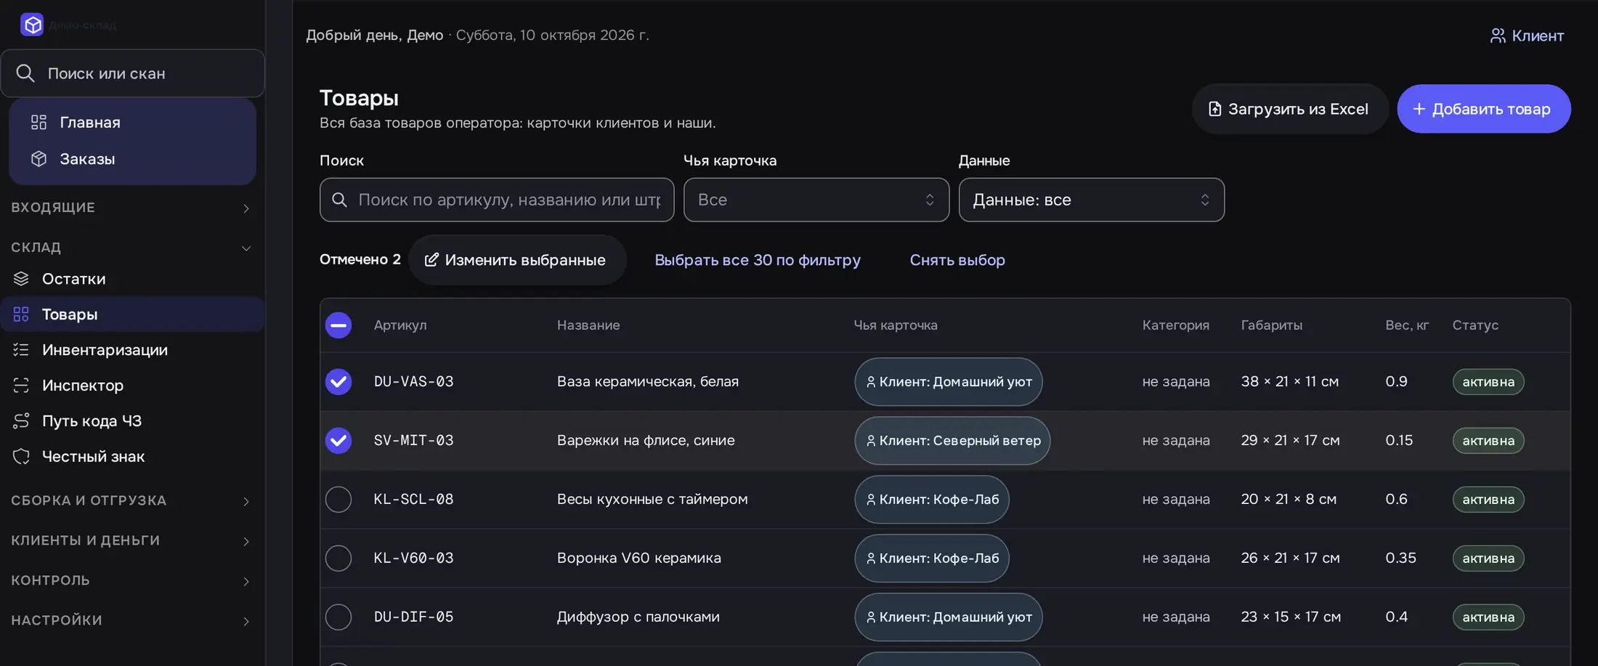
Task: Click Снять выбор link
Action: [957, 260]
